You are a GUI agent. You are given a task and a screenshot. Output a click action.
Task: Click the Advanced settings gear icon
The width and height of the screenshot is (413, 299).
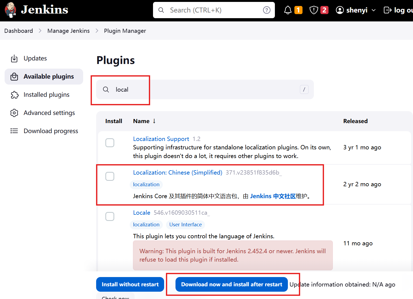point(14,113)
